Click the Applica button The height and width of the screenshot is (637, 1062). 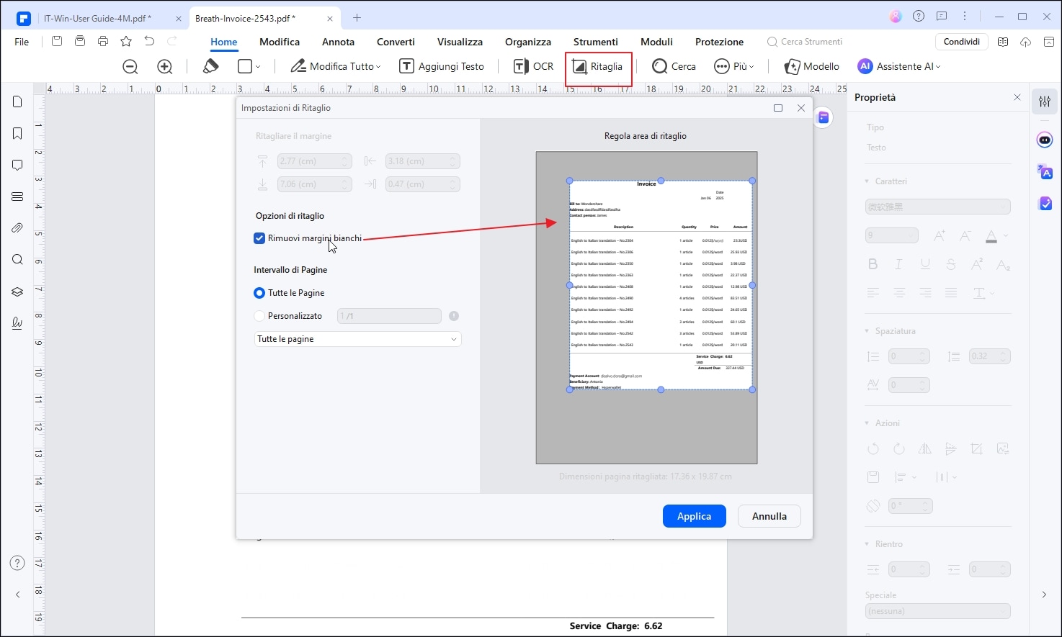[694, 516]
